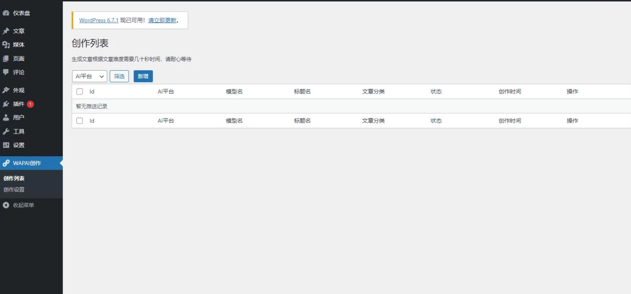Open the AI平台 filter dropdown
Image resolution: width=631 pixels, height=294 pixels.
89,76
